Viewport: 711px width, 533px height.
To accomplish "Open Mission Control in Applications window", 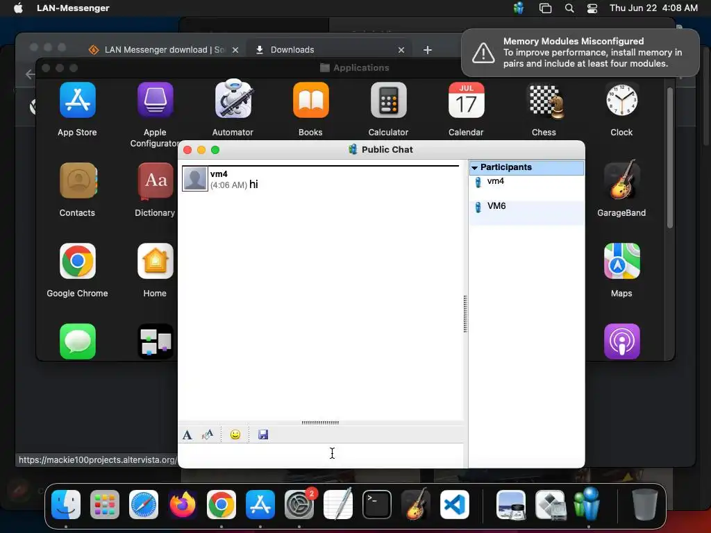I will point(155,341).
